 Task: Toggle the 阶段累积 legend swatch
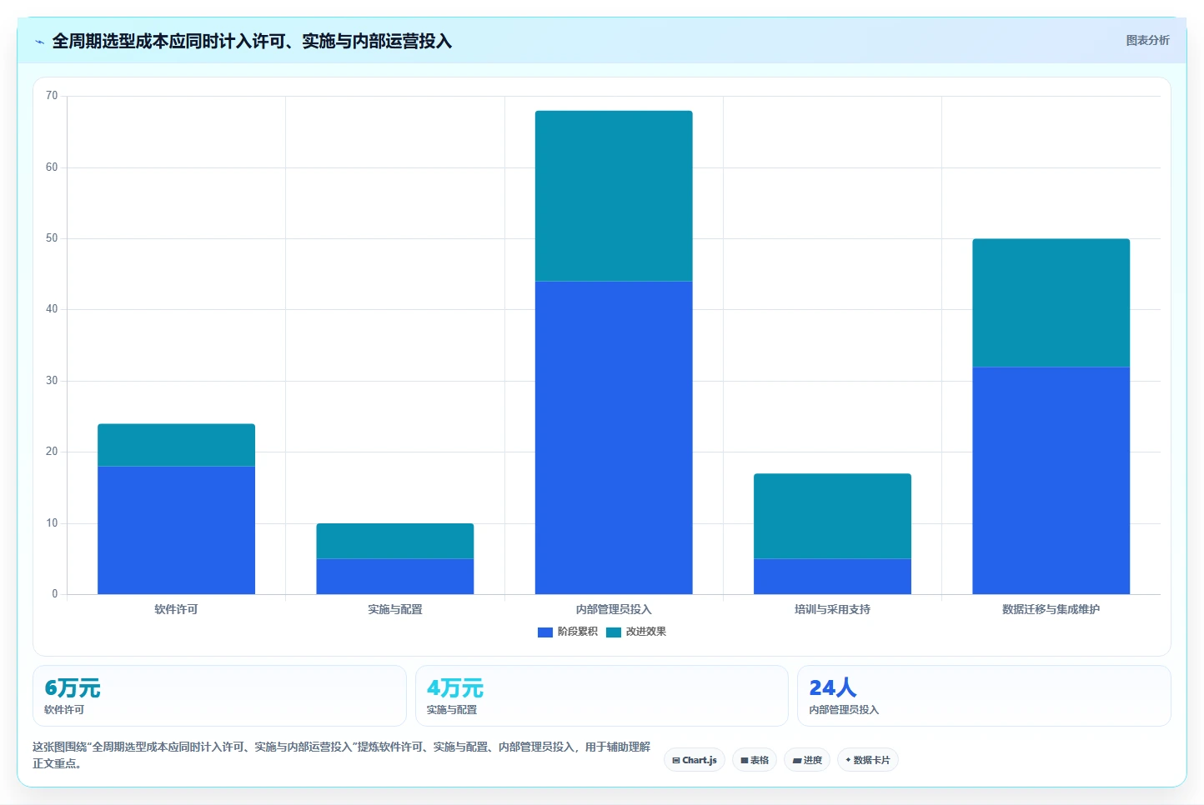tap(545, 632)
